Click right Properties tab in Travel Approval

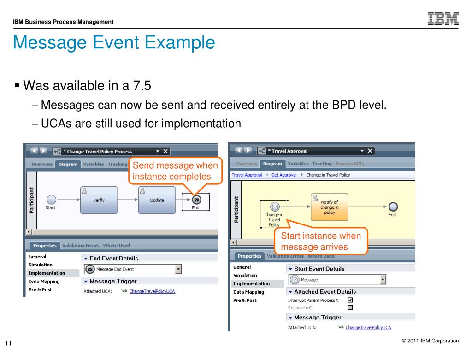point(249,256)
